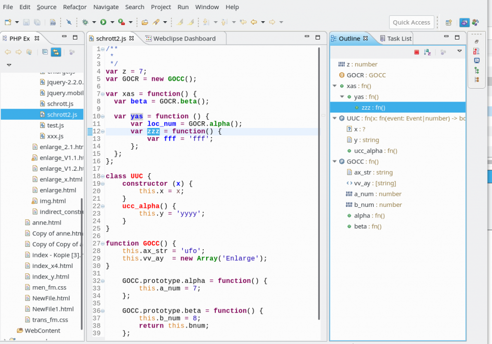
Task: Toggle code folding marker on line 10
Action: click(103, 116)
